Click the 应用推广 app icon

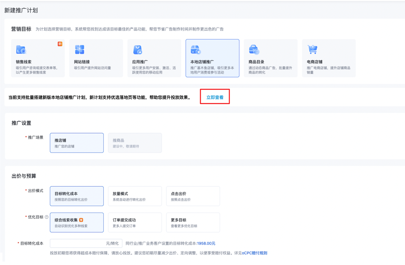[x=138, y=50]
